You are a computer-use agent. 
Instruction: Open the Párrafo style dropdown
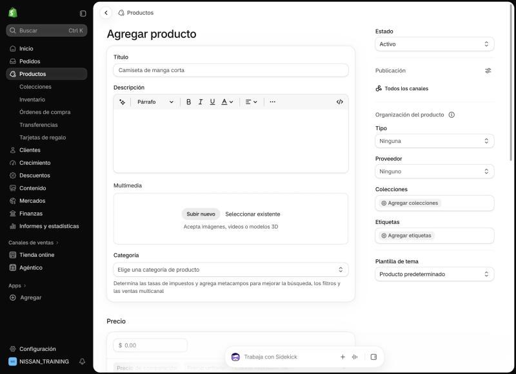pyautogui.click(x=155, y=102)
